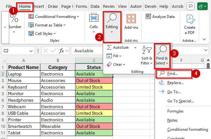Select the Tablet cell
Image resolution: width=211 pixels, height=139 pixels.
pos(24,133)
